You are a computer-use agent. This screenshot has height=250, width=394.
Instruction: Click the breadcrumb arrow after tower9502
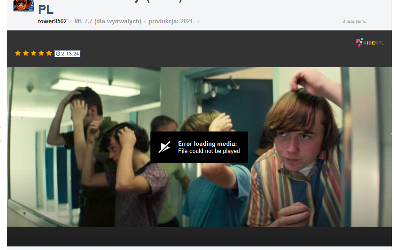coord(70,21)
